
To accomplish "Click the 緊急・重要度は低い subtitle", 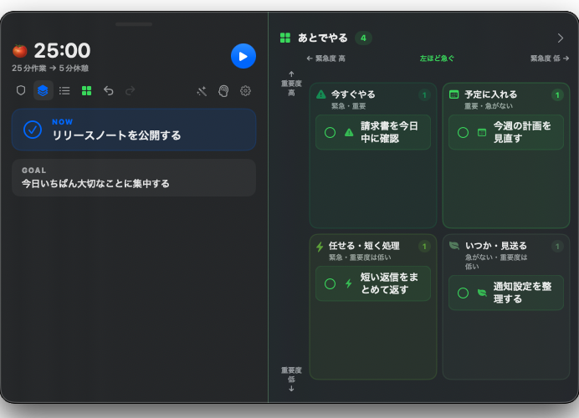I will point(360,257).
